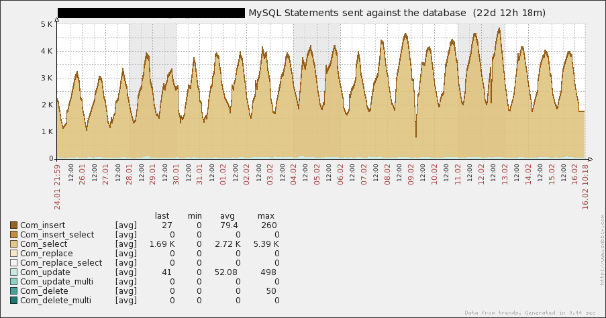Click the Com_update_multi legend label
Viewport: 606px width, 318px height.
(x=56, y=282)
